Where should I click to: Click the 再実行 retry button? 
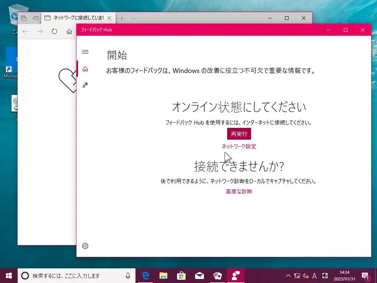pyautogui.click(x=239, y=134)
